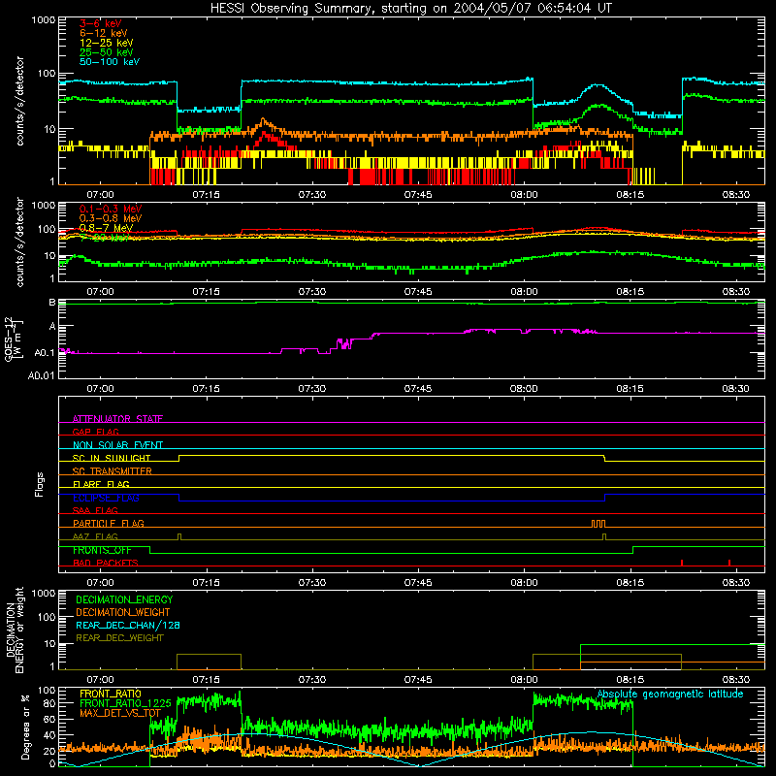Click the 0.8-7 MeV legend label

click(x=106, y=228)
